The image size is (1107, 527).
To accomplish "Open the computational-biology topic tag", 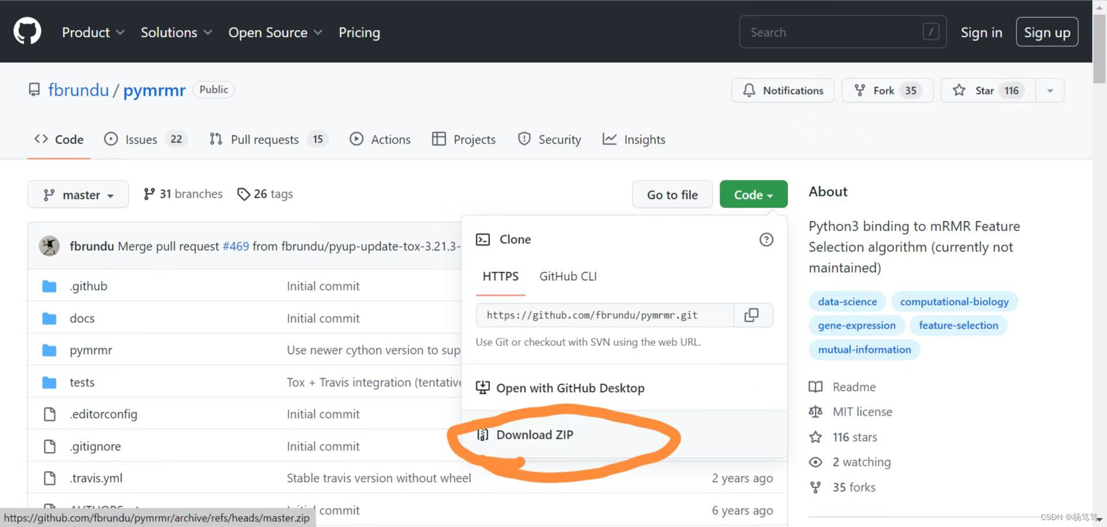I will coord(954,302).
